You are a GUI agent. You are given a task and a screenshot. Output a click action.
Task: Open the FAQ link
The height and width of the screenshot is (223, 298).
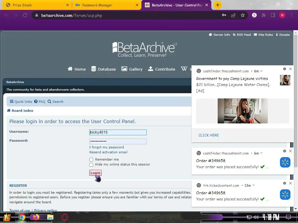click(x=40, y=102)
